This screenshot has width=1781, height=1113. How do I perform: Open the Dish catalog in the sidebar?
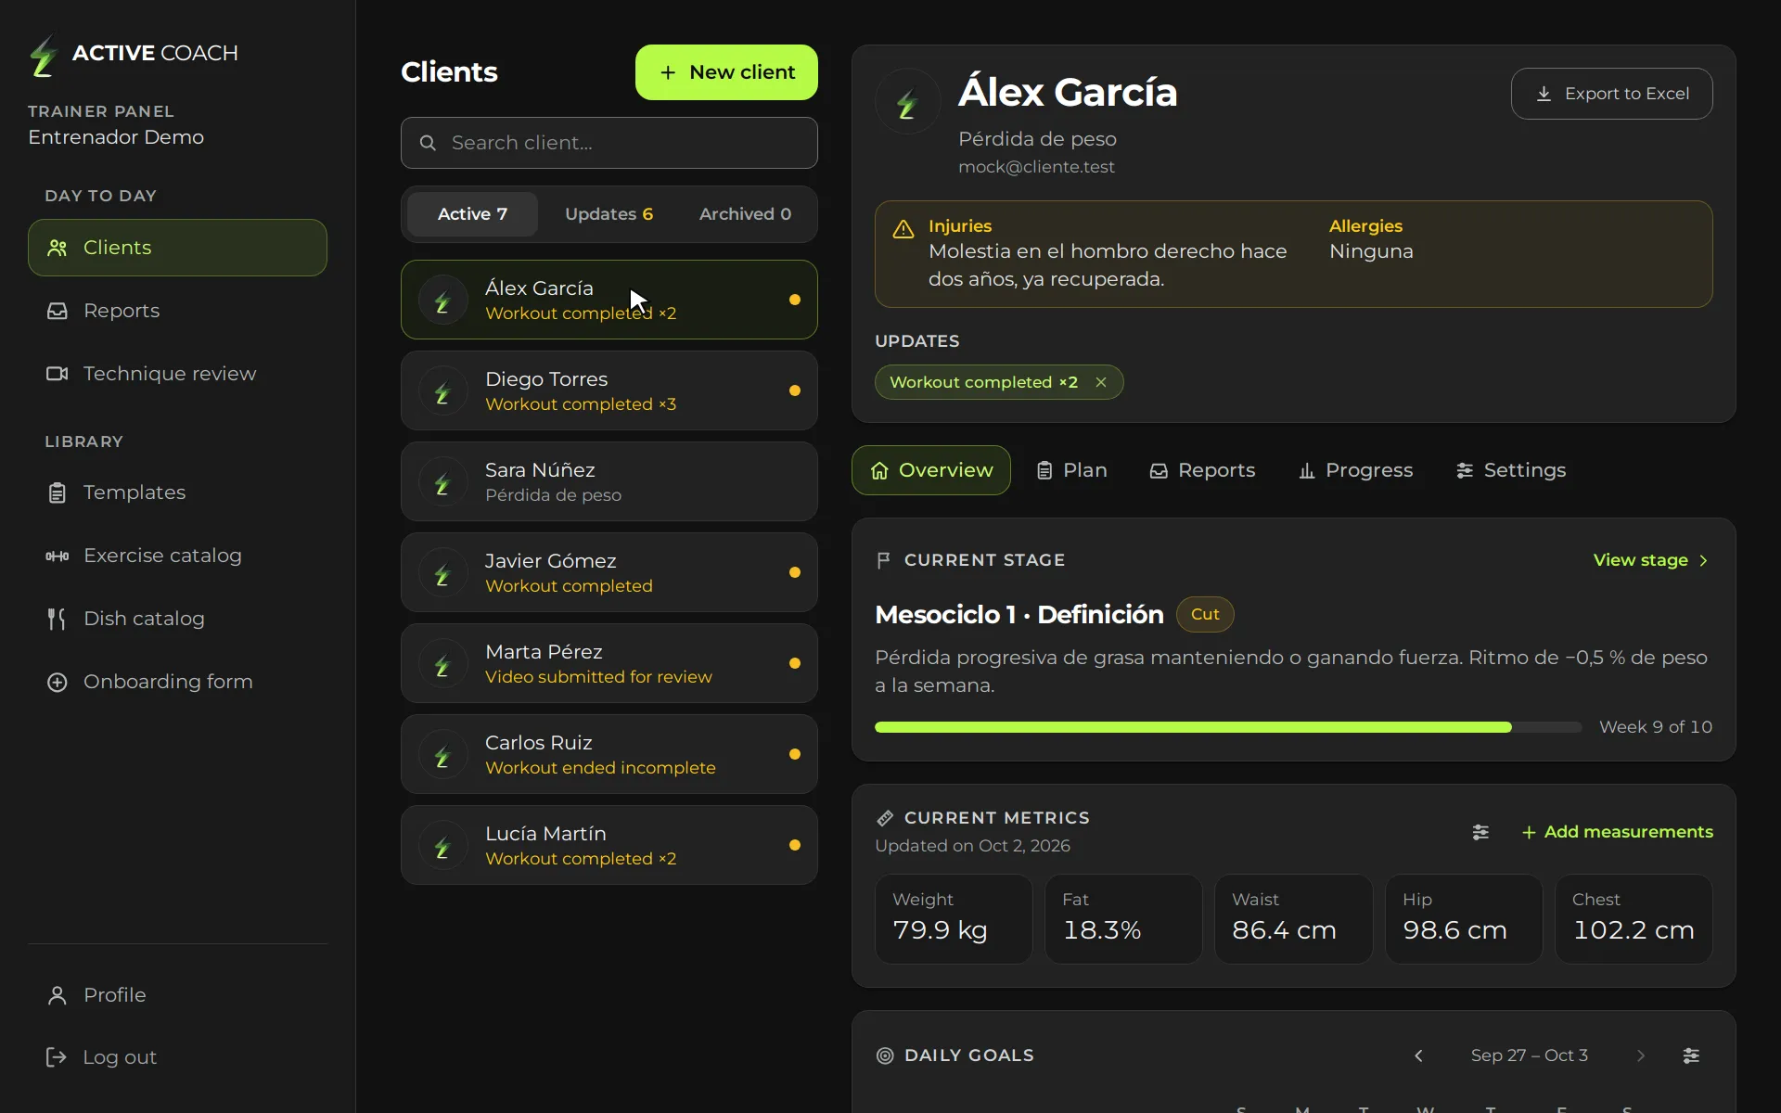tap(177, 619)
